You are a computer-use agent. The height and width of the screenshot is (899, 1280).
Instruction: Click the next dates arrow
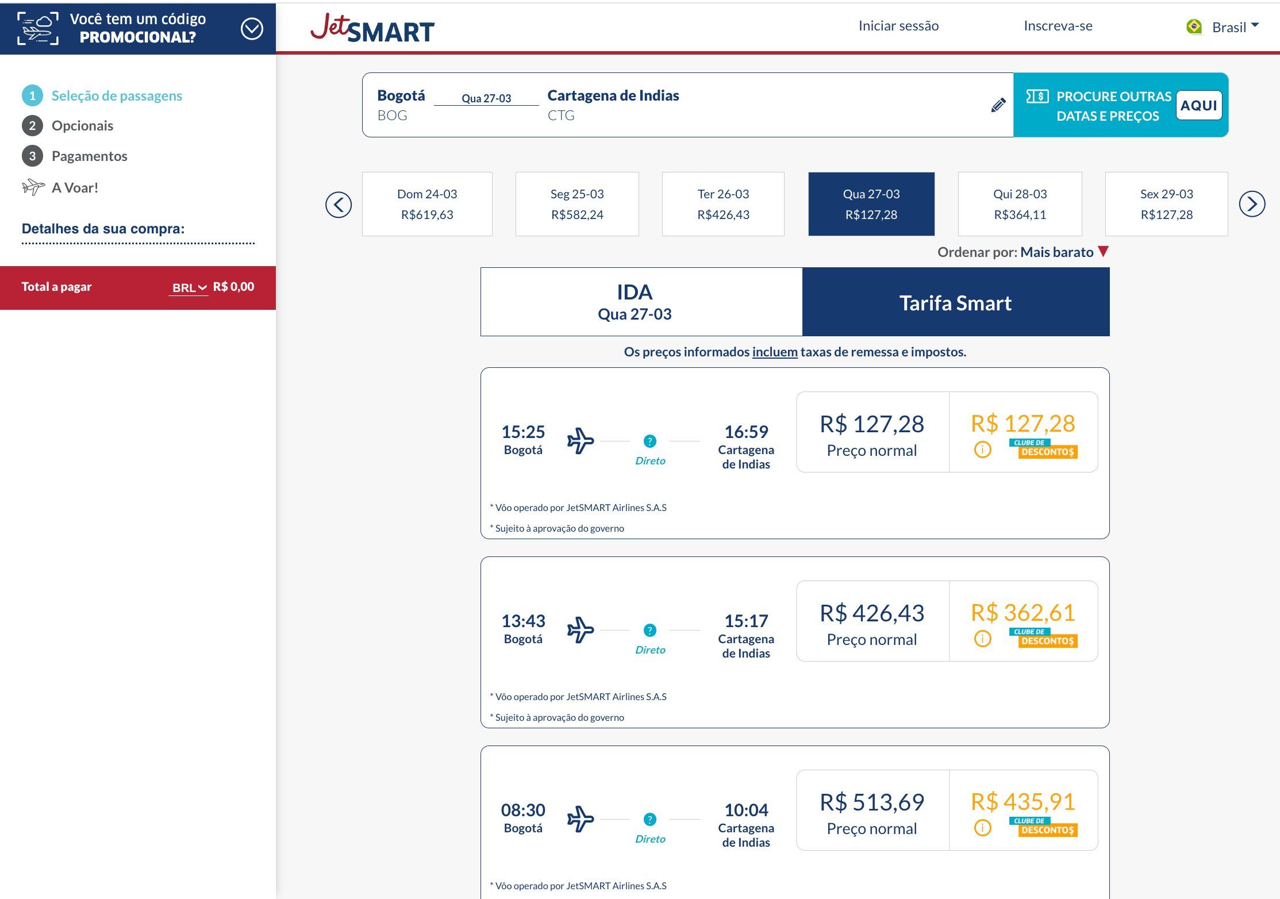(x=1252, y=203)
